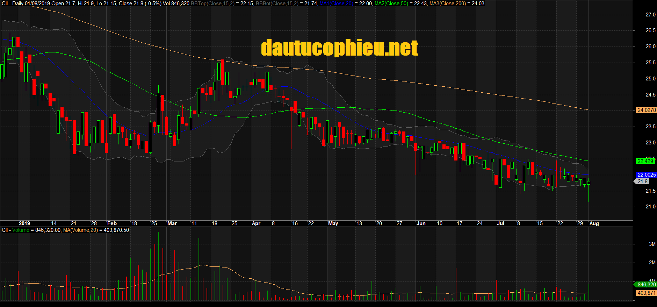This screenshot has height=307, width=657.
Task: Click the 27.0 price axis label
Action: coord(650,15)
